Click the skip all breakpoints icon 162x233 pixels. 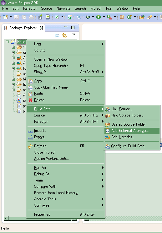(78, 17)
